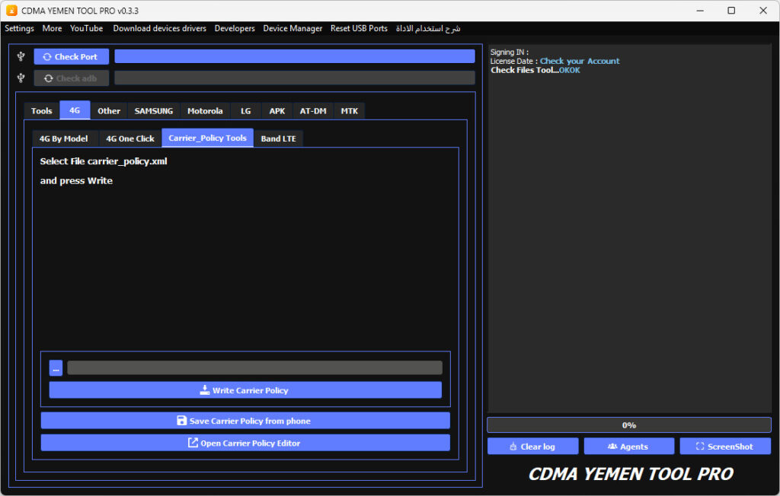Click the 0% progress bar

628,425
